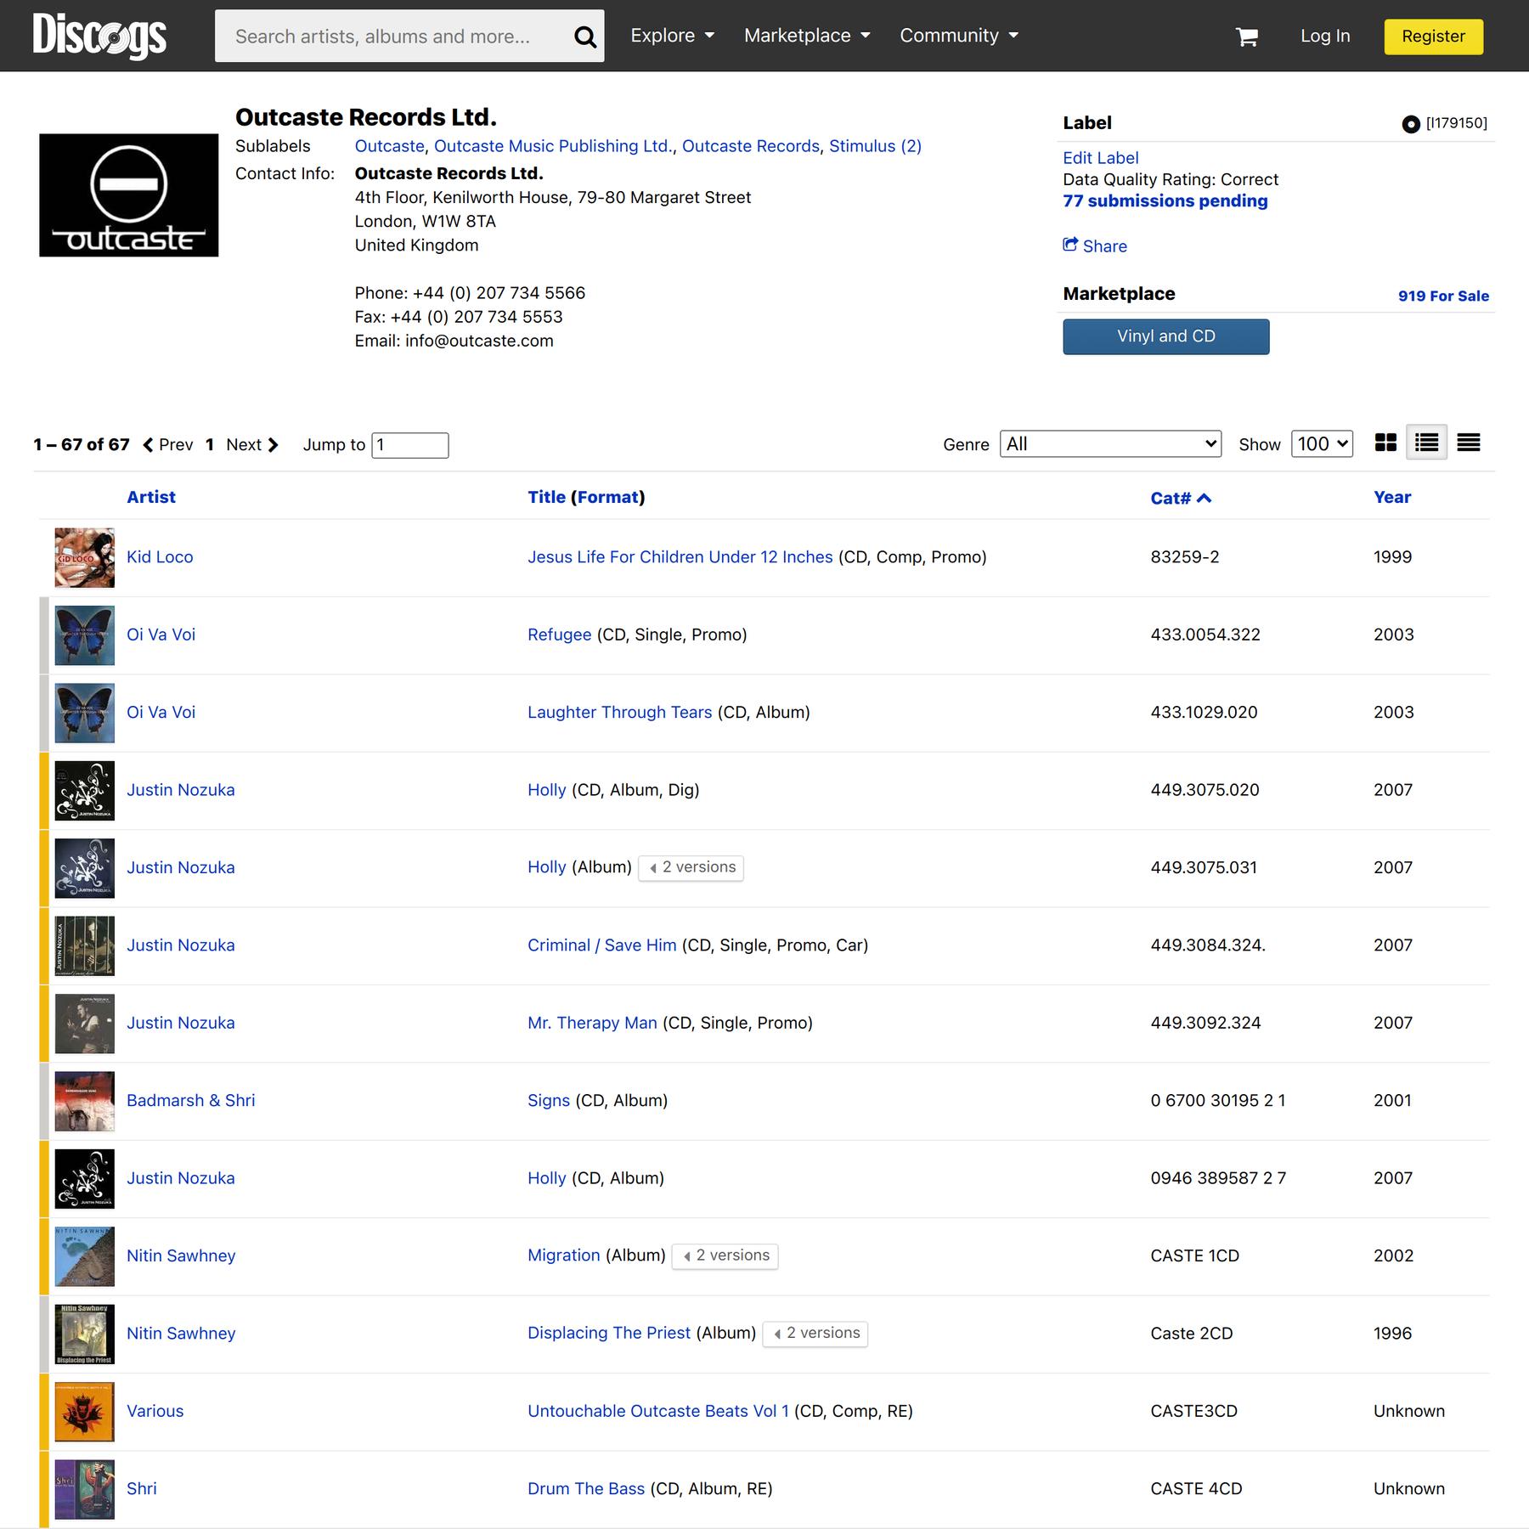The height and width of the screenshot is (1529, 1529).
Task: Click the Jump to page field
Action: coord(409,445)
